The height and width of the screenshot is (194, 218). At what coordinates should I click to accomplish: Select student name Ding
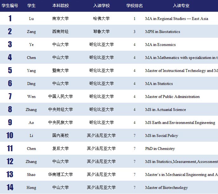31,84
